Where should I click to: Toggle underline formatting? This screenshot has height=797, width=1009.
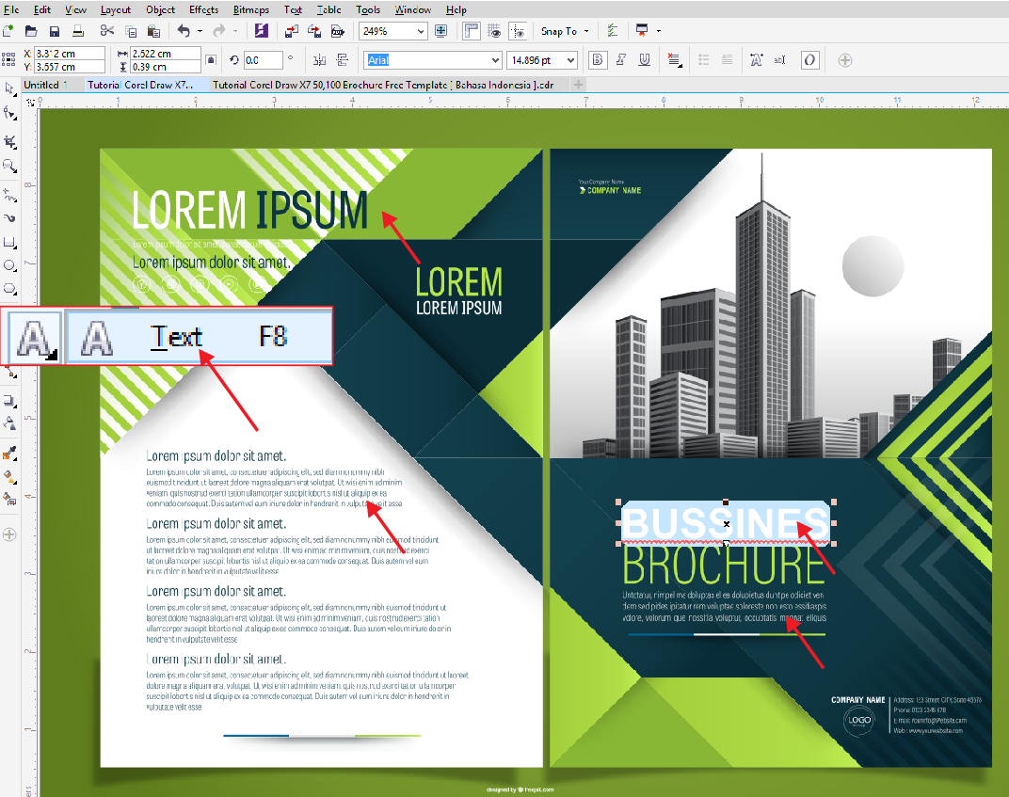[x=645, y=59]
